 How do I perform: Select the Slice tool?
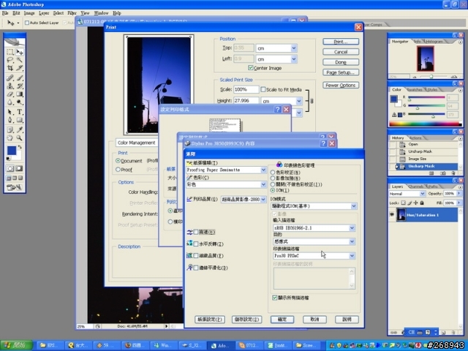pos(20,68)
